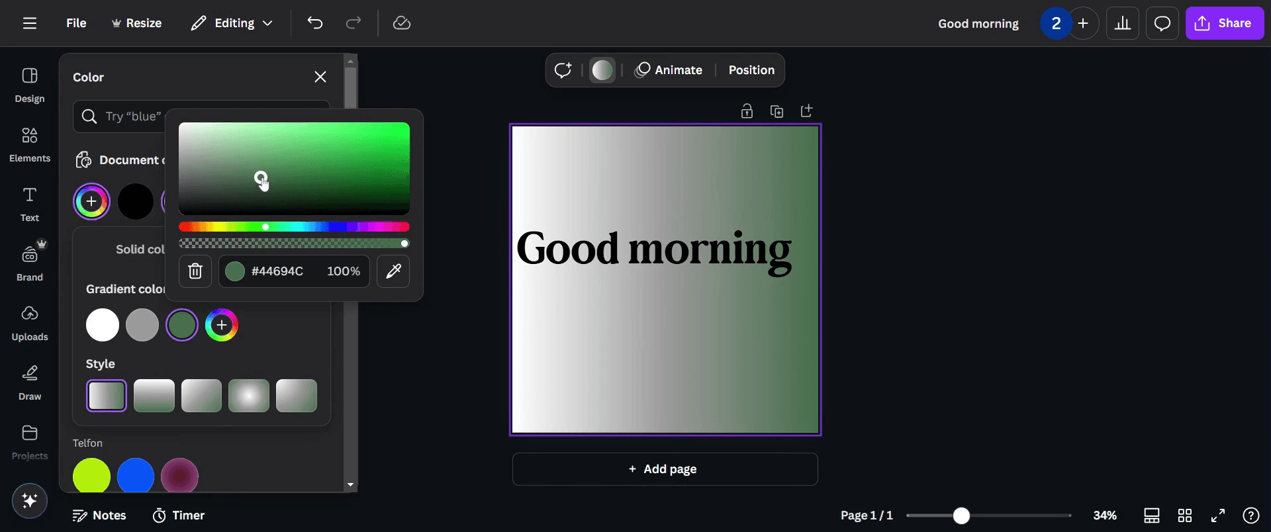Choose the diagonal gradient style

point(201,396)
